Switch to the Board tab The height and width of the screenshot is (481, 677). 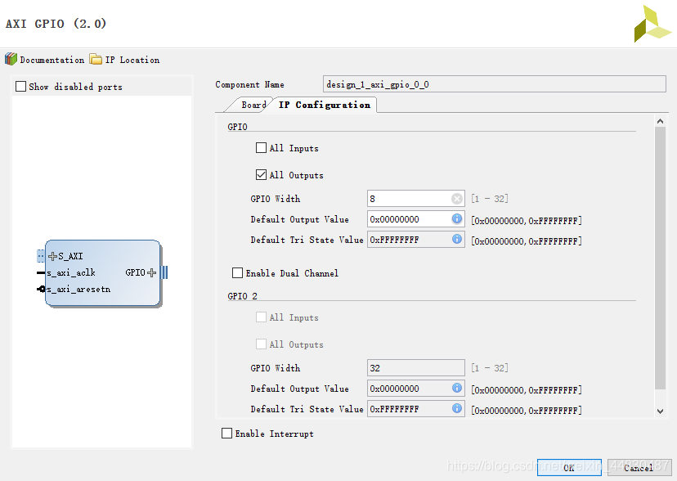[x=252, y=105]
